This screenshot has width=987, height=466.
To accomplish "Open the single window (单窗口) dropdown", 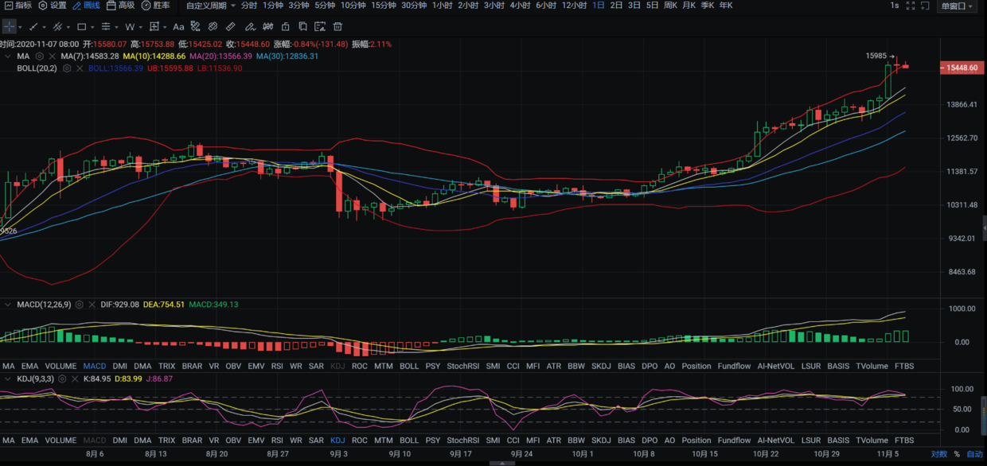I will [958, 6].
